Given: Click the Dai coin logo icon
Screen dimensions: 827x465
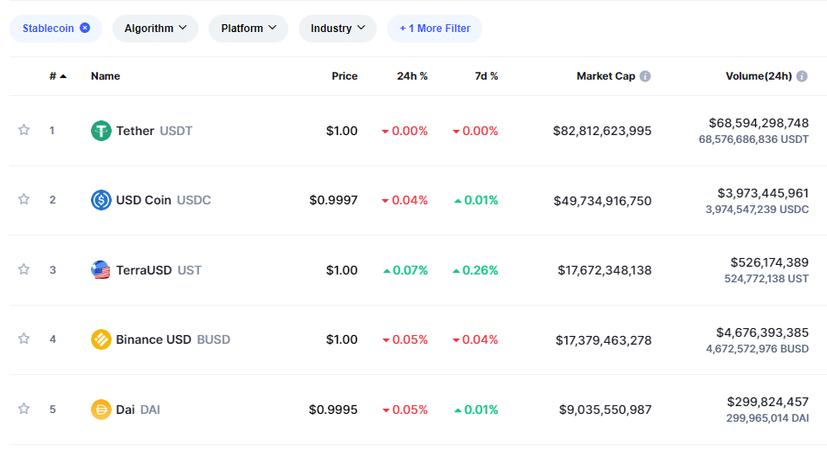Looking at the screenshot, I should (x=100, y=410).
